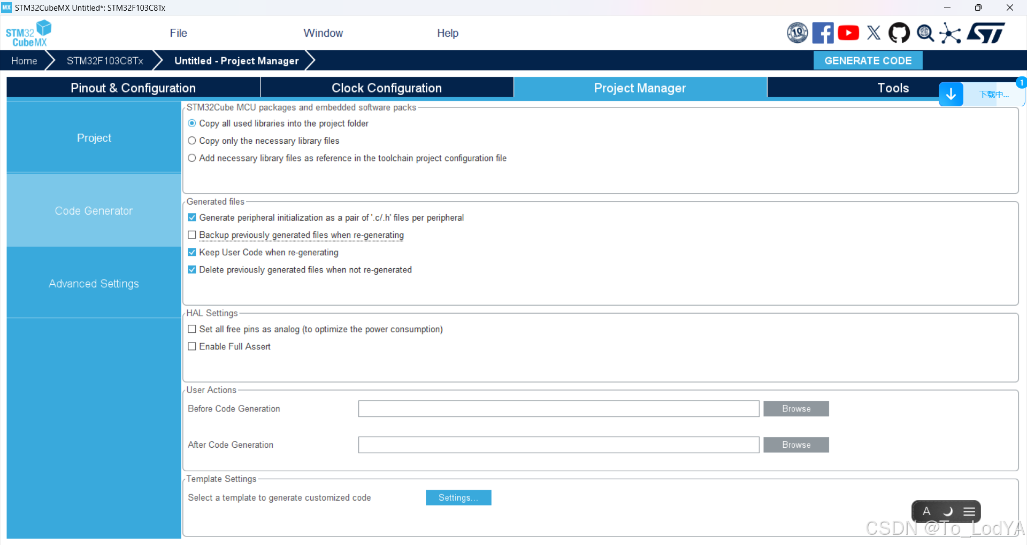Browse for After Code Generation script
This screenshot has width=1027, height=545.
[x=796, y=445]
